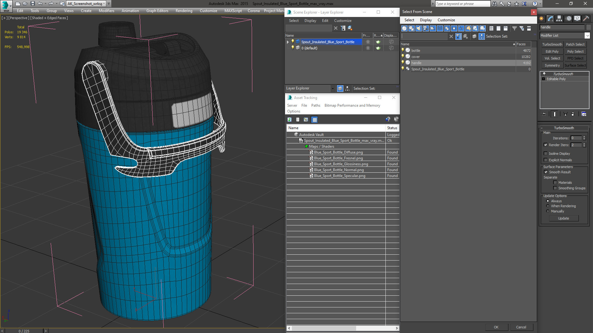Open the Modifier List dropdown
Screen dimensions: 593x333
(x=587, y=35)
